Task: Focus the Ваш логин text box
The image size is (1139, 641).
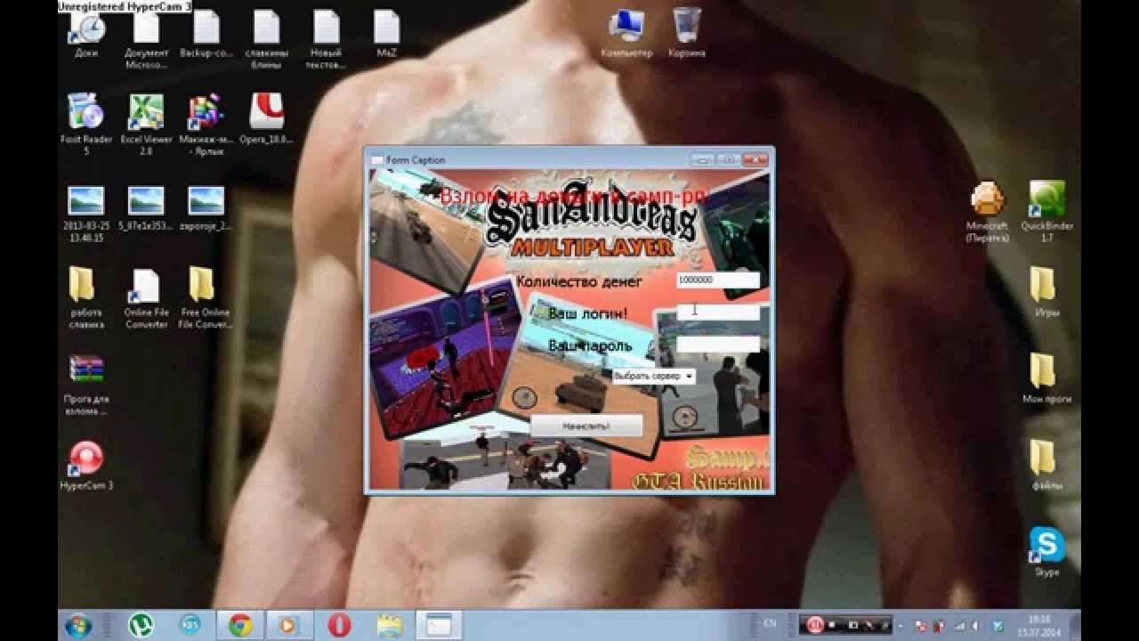Action: coord(718,312)
